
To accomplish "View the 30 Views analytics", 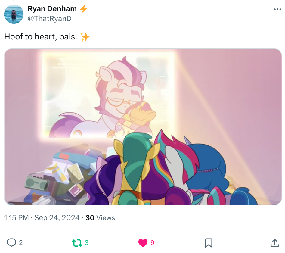I will coord(100,218).
